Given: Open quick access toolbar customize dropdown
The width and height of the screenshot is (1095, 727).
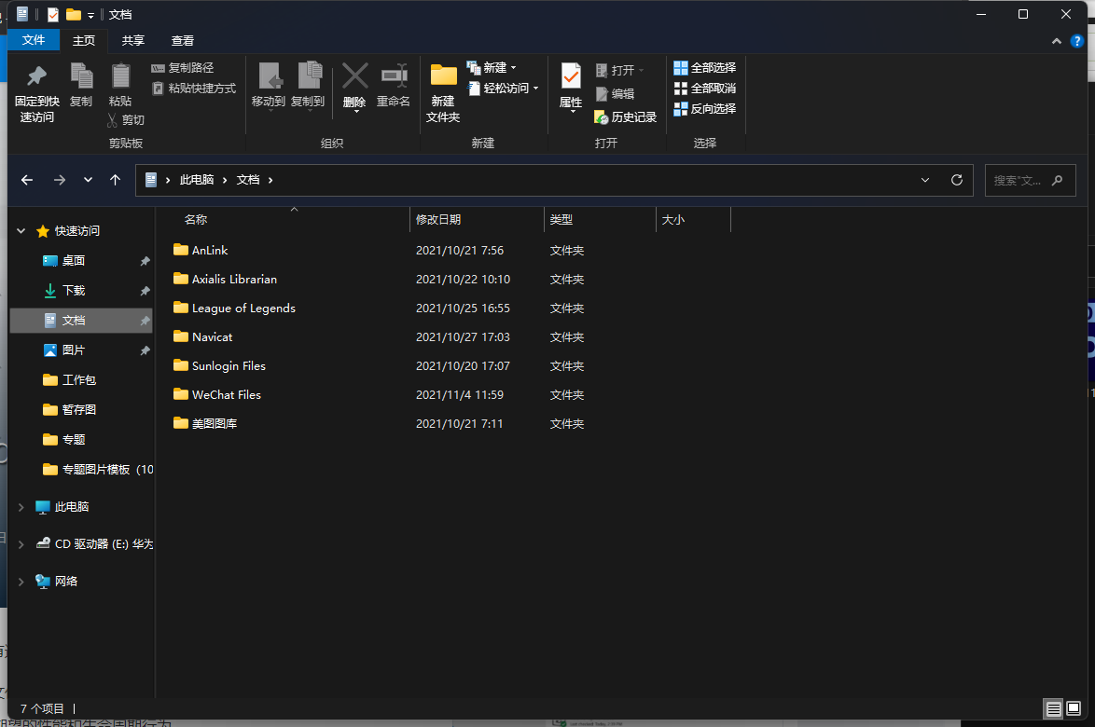Looking at the screenshot, I should [90, 15].
